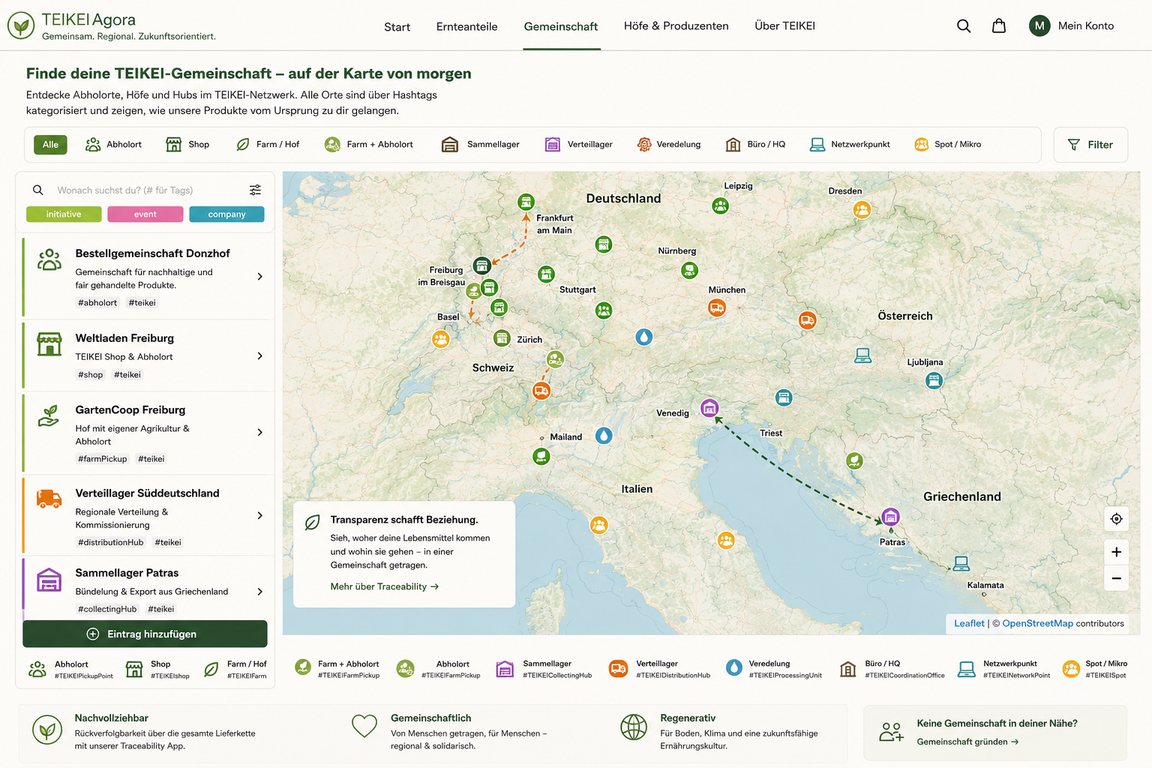Click the #distributionHub tag
This screenshot has height=768, width=1152.
[x=110, y=542]
